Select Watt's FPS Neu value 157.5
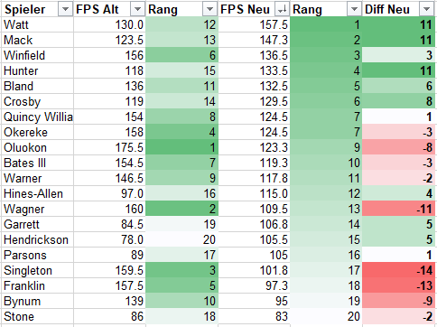437x327 pixels. tap(254, 24)
